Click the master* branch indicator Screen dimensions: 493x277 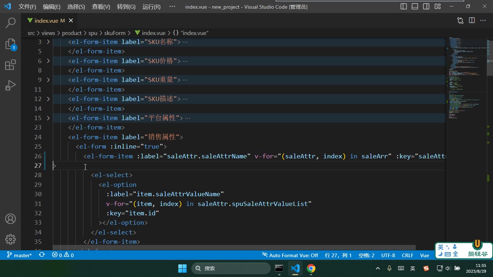coord(19,255)
